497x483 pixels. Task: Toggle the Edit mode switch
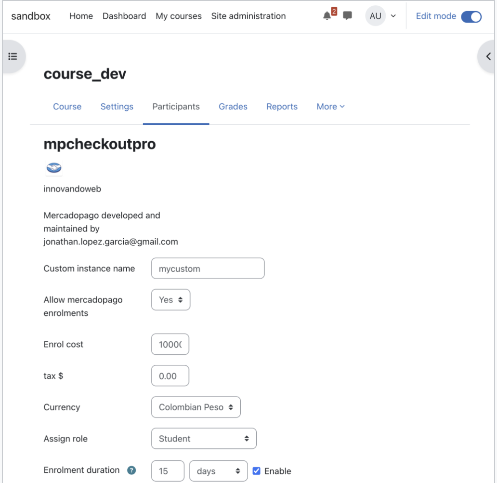(x=471, y=16)
